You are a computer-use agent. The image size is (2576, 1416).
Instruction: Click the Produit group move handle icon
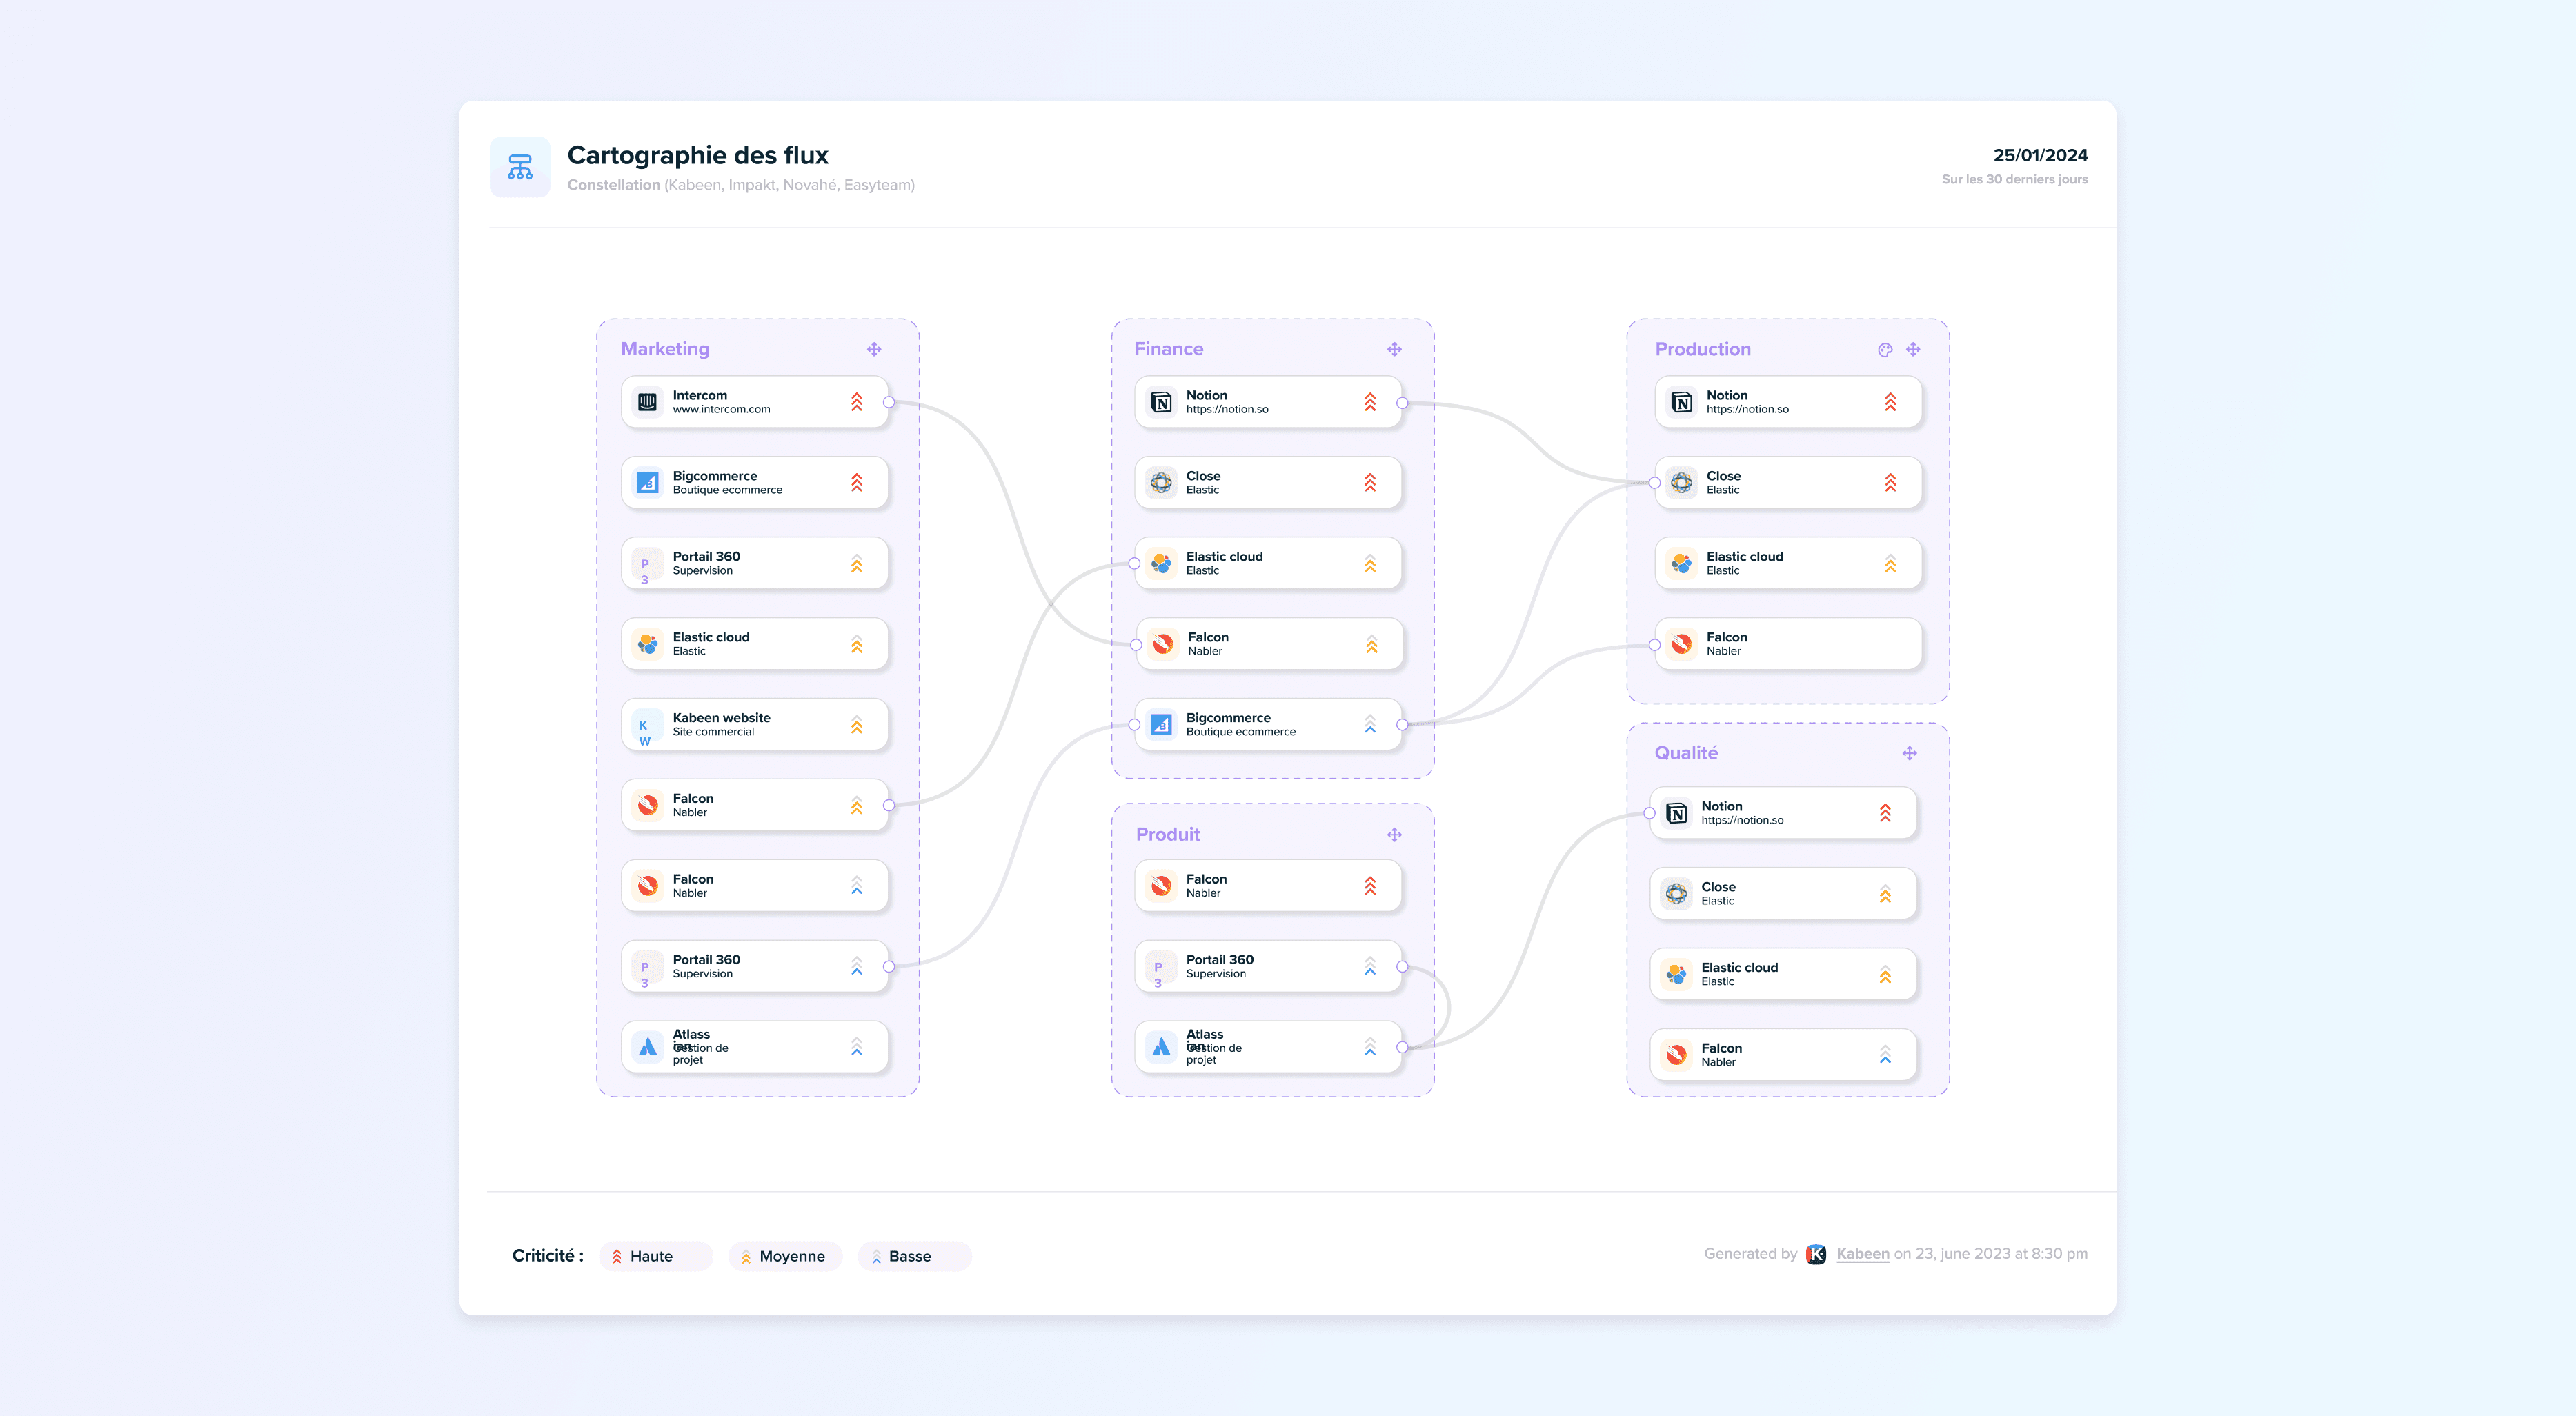tap(1394, 834)
